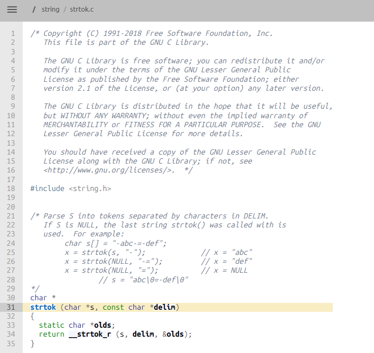Jump to line number 1

(13, 33)
